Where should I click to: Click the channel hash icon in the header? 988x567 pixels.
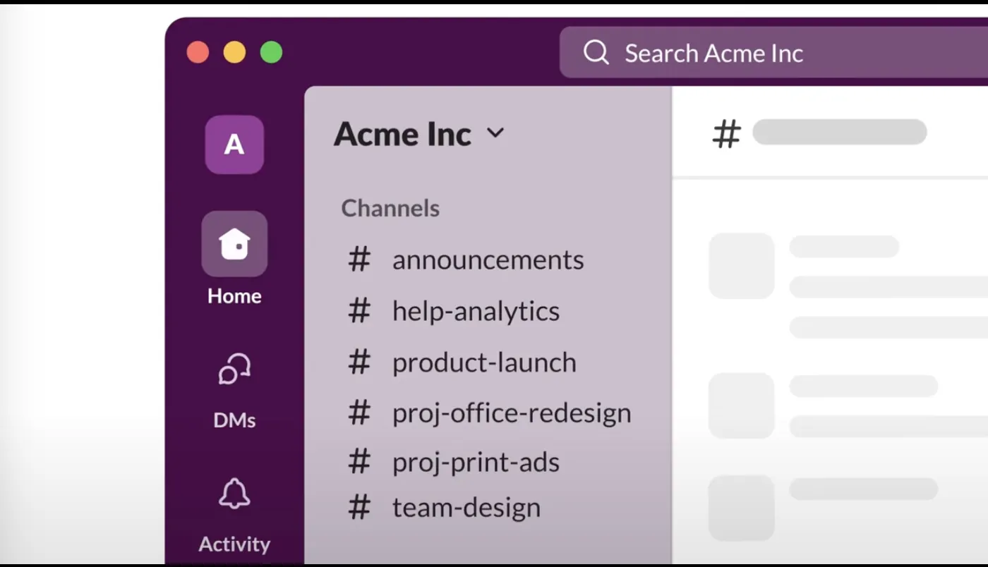[x=728, y=133]
